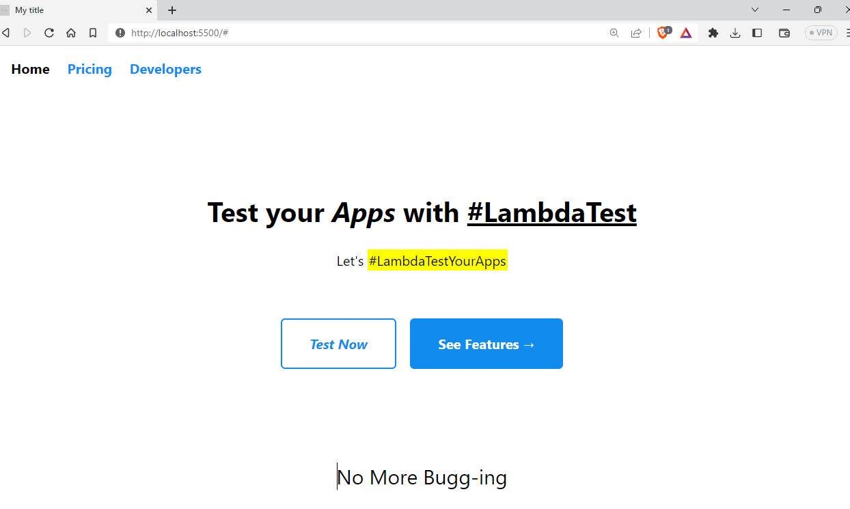The width and height of the screenshot is (850, 509).
Task: Bookmark this page with the bookmark icon
Action: click(93, 33)
